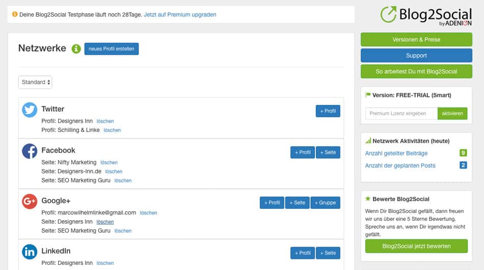The image size is (484, 270).
Task: Click the green badge showing 9
Action: click(x=463, y=153)
